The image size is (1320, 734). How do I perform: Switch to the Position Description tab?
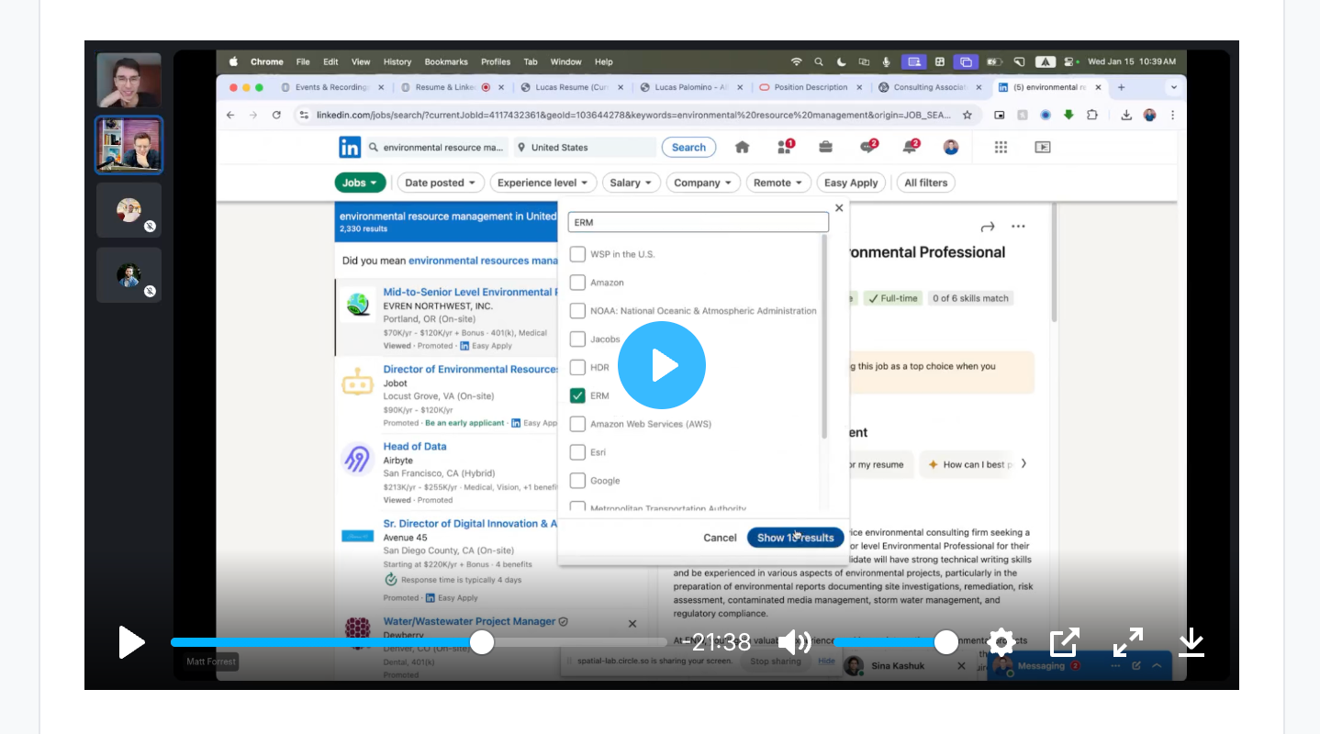point(811,87)
